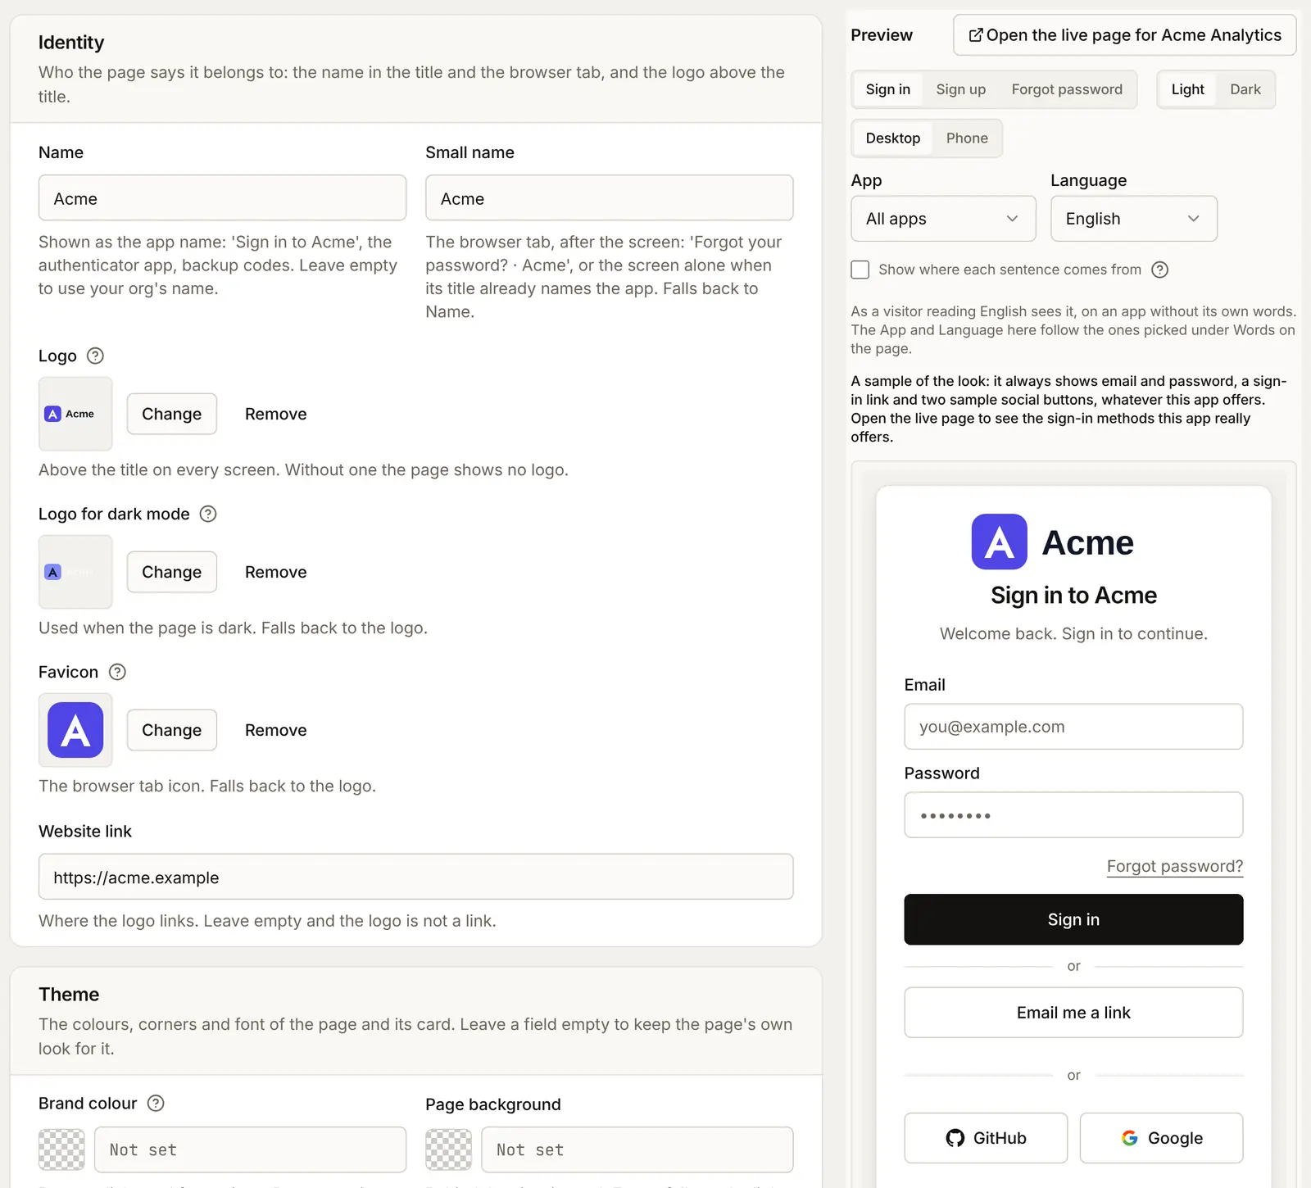Choose the Desktop preview size
The image size is (1311, 1188).
click(892, 138)
